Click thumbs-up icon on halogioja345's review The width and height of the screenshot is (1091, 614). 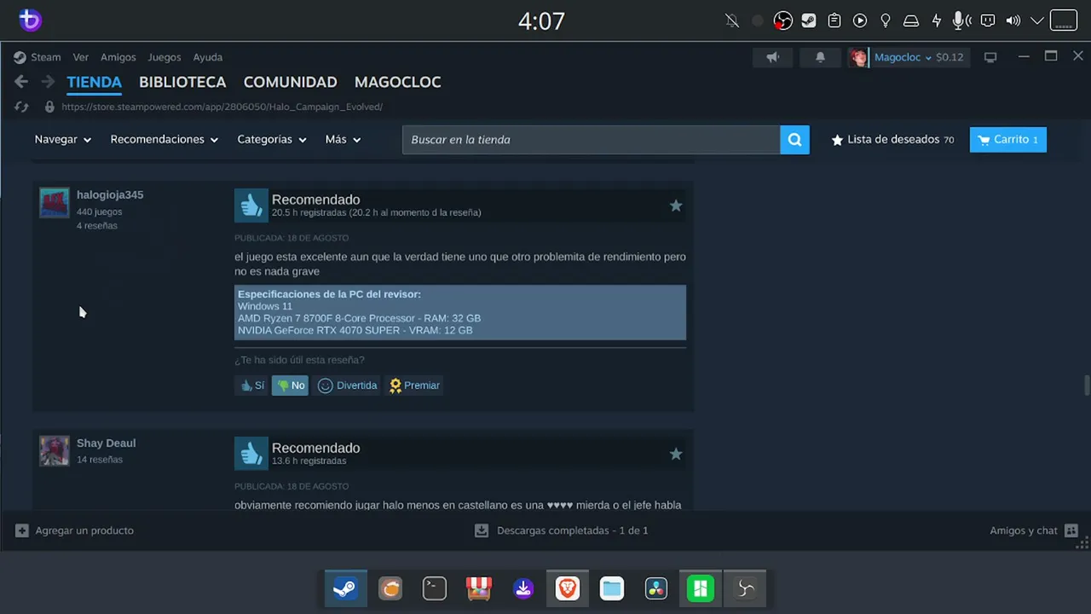pos(251,206)
